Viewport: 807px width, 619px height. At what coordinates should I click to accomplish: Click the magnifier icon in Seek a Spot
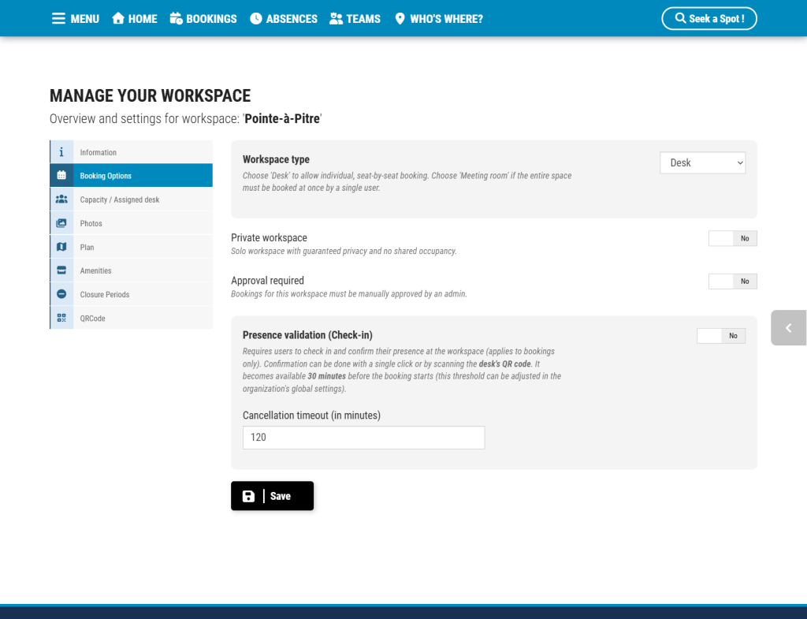tap(680, 18)
